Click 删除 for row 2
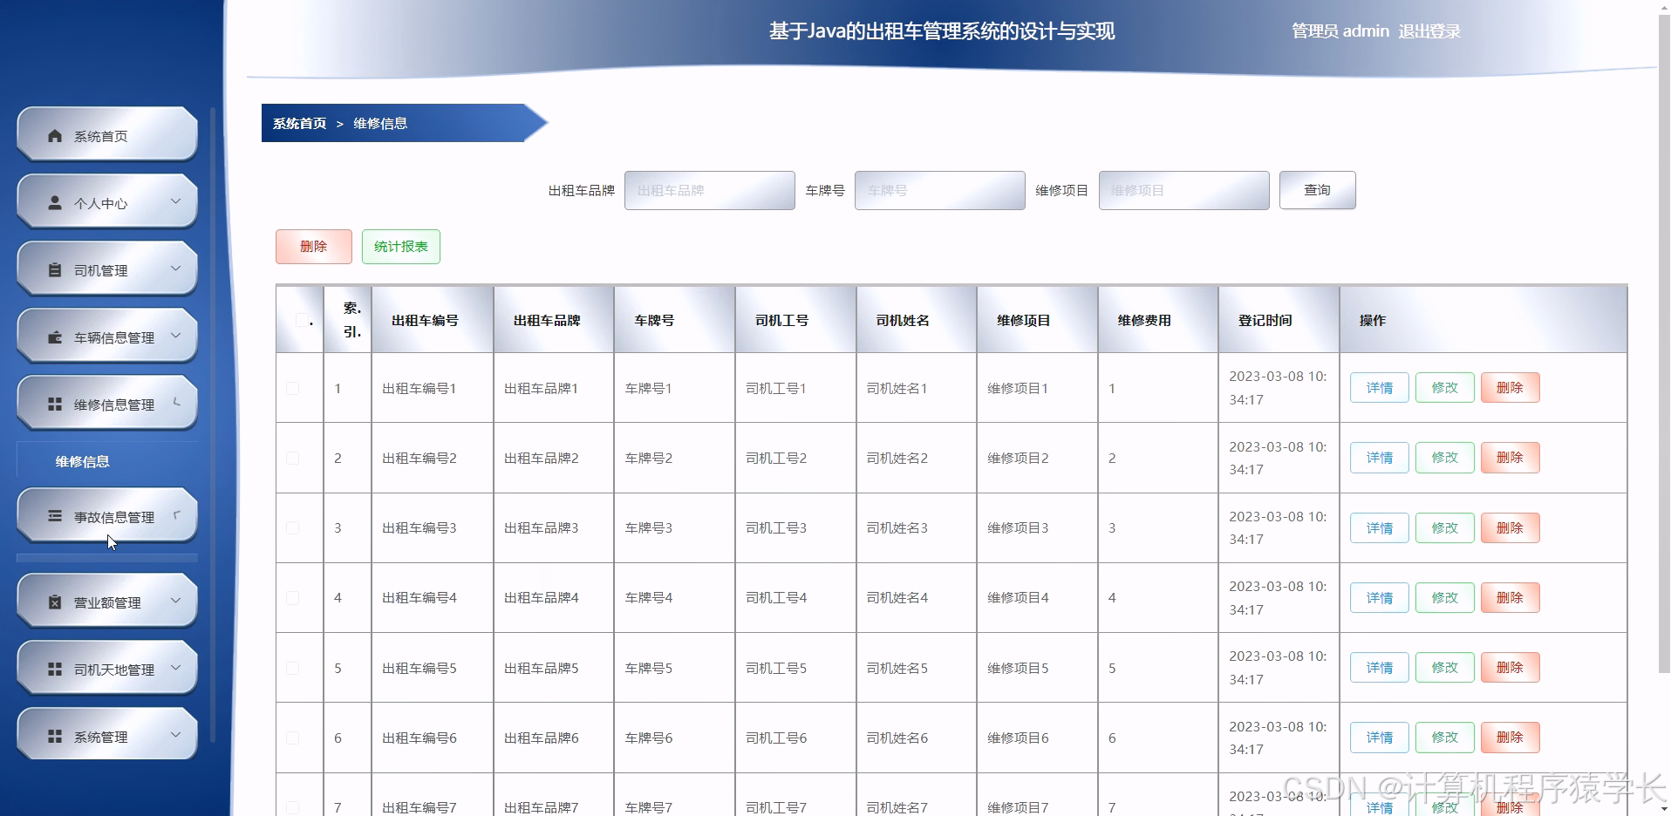 pyautogui.click(x=1511, y=458)
